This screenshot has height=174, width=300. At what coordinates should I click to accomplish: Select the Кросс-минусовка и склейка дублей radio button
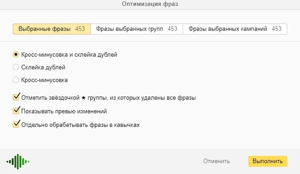[x=16, y=54]
